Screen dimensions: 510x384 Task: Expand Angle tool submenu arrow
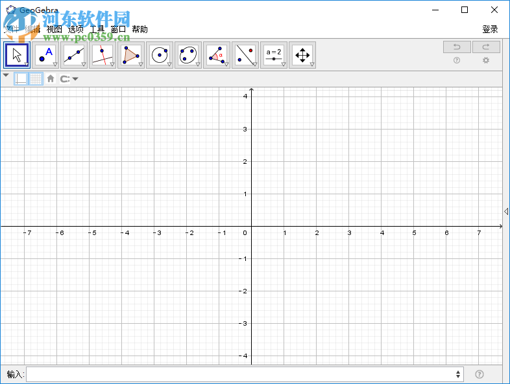pos(226,64)
